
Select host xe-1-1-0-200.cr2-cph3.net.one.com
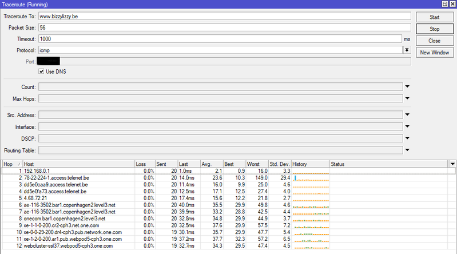[x=62, y=225]
